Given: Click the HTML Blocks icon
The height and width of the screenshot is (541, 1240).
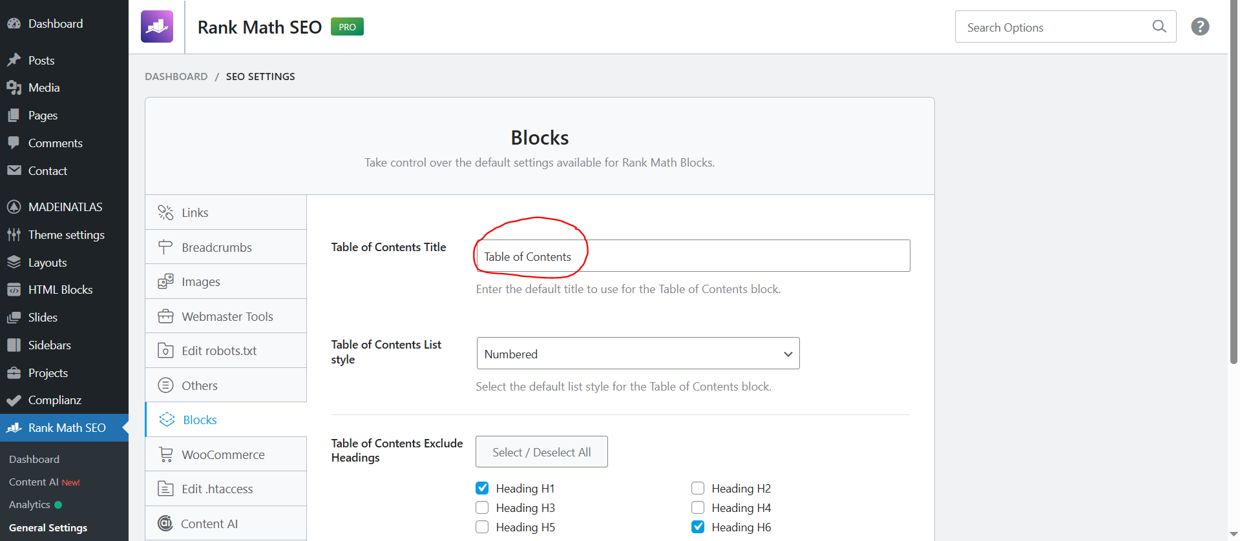Looking at the screenshot, I should (14, 290).
